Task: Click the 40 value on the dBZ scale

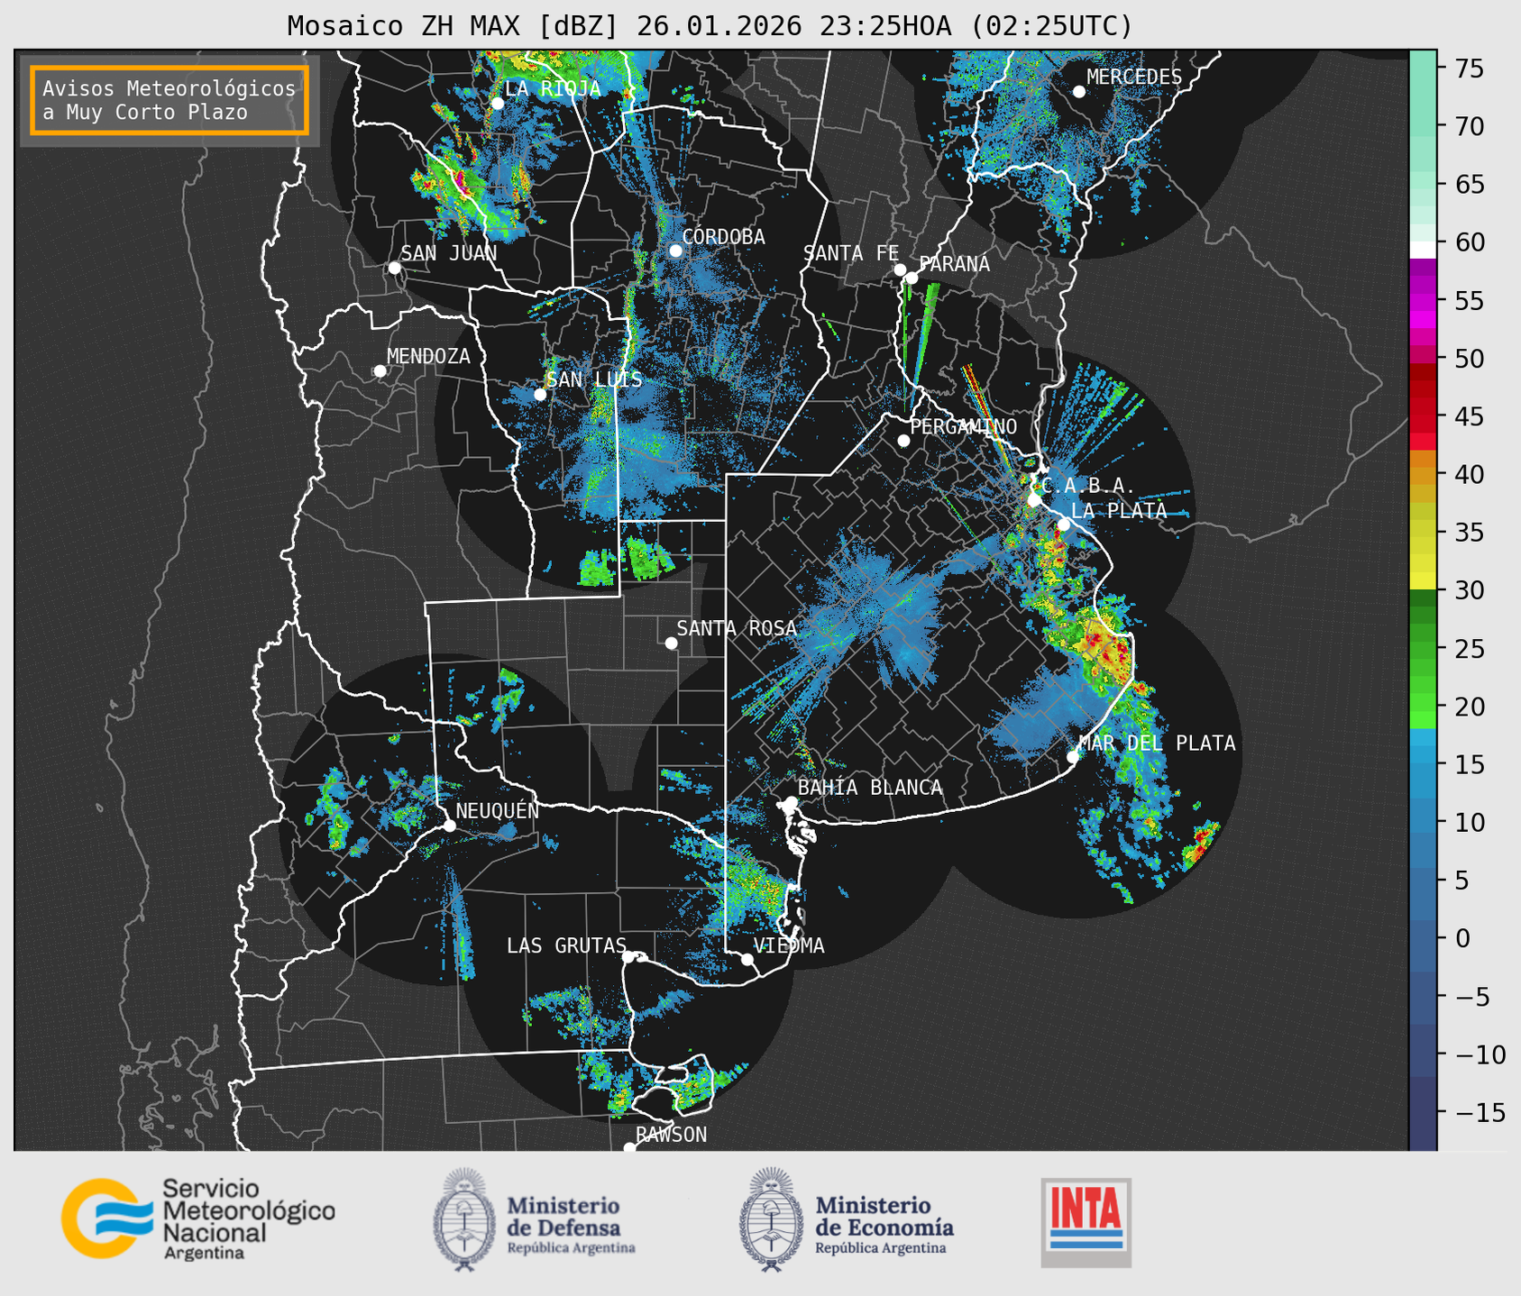Action: pyautogui.click(x=1469, y=474)
